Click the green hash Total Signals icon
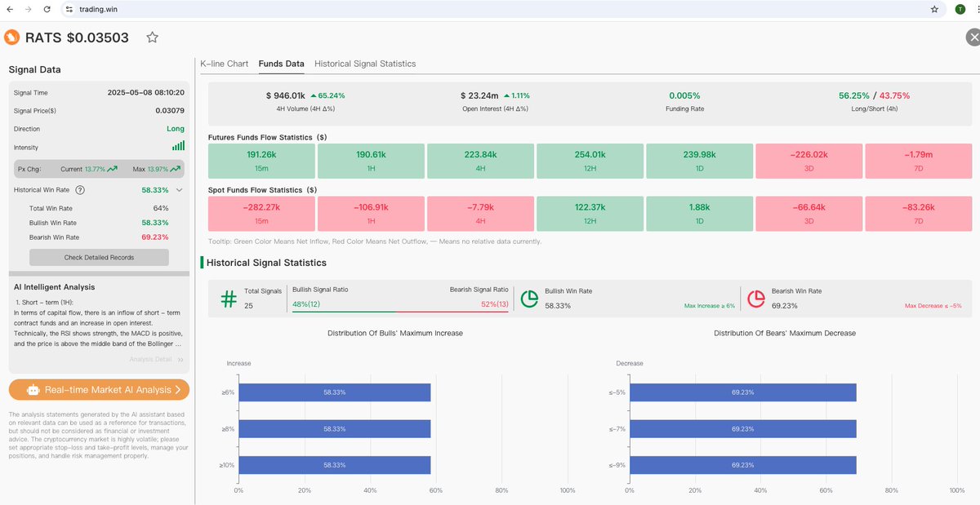The width and height of the screenshot is (980, 505). tap(229, 299)
